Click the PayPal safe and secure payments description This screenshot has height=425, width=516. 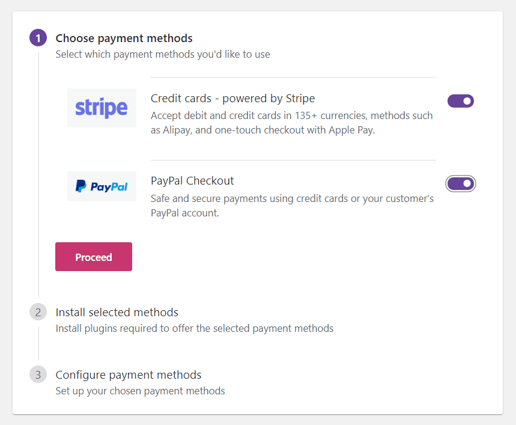[x=292, y=206]
